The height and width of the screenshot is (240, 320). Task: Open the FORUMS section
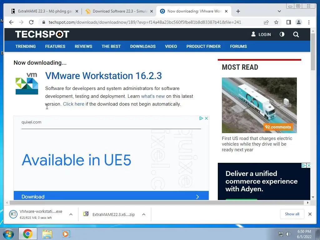click(238, 46)
